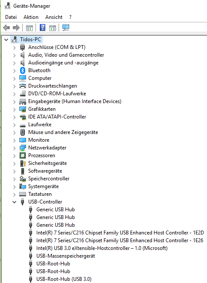The height and width of the screenshot is (283, 207).
Task: Select the IDE ATA/ATAPI-Controller label
Action: (57, 117)
